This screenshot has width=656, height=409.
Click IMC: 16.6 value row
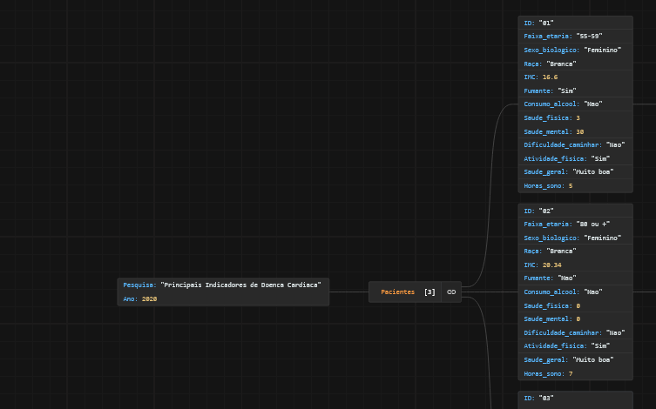(575, 77)
